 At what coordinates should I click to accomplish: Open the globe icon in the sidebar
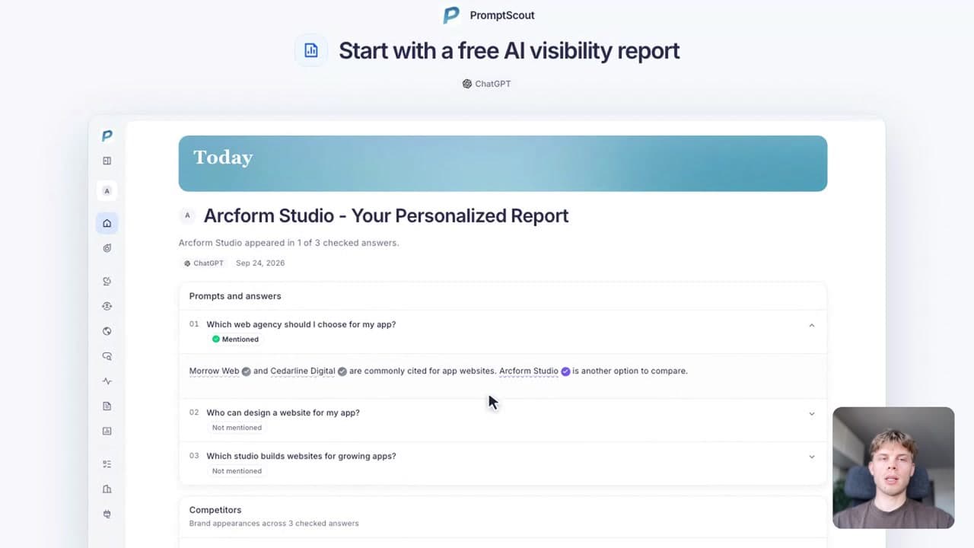point(107,331)
